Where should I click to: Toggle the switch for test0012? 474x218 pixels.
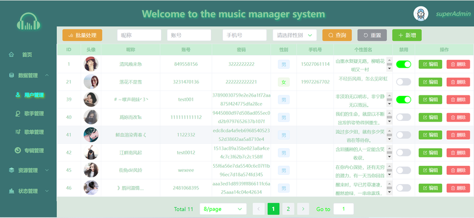coord(403,152)
